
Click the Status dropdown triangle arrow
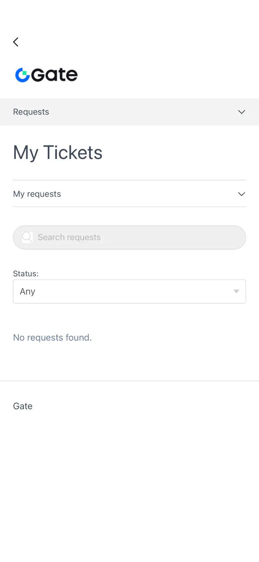click(236, 292)
